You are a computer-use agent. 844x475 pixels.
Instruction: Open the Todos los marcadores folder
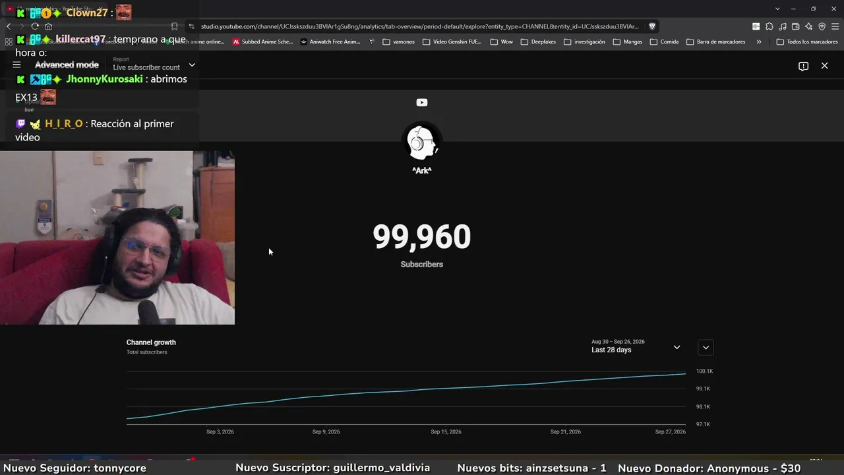click(807, 42)
